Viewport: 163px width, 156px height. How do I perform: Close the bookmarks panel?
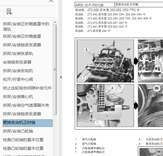[x=51, y=1]
